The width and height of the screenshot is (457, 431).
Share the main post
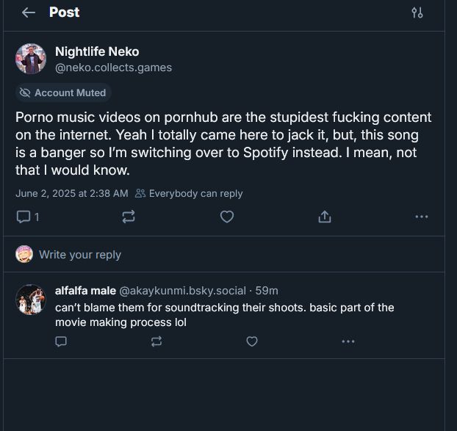[x=325, y=217]
